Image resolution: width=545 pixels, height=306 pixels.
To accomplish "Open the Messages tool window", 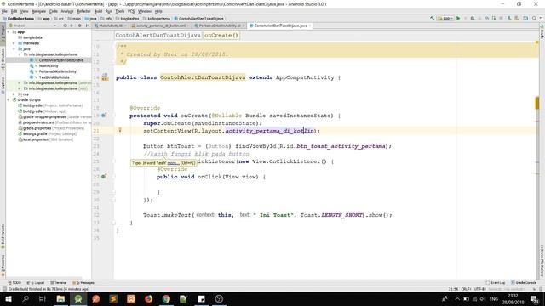I will (83, 283).
